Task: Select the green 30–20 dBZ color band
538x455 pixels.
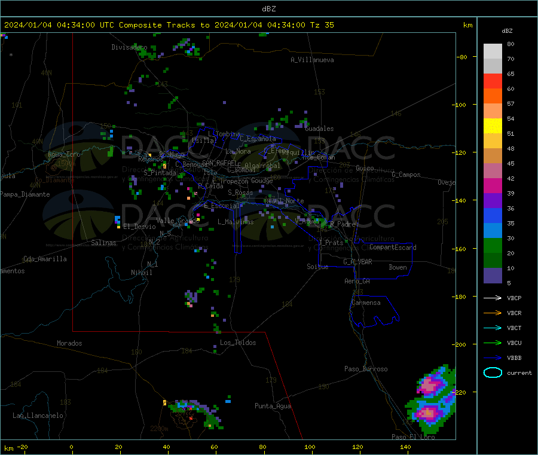Action: 493,245
